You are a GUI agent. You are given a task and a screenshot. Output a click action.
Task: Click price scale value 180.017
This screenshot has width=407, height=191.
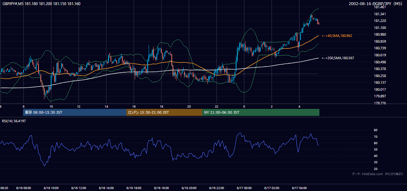(380, 90)
